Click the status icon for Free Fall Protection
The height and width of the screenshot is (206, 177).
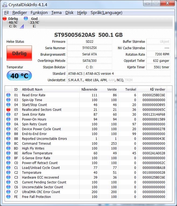tap(8, 197)
